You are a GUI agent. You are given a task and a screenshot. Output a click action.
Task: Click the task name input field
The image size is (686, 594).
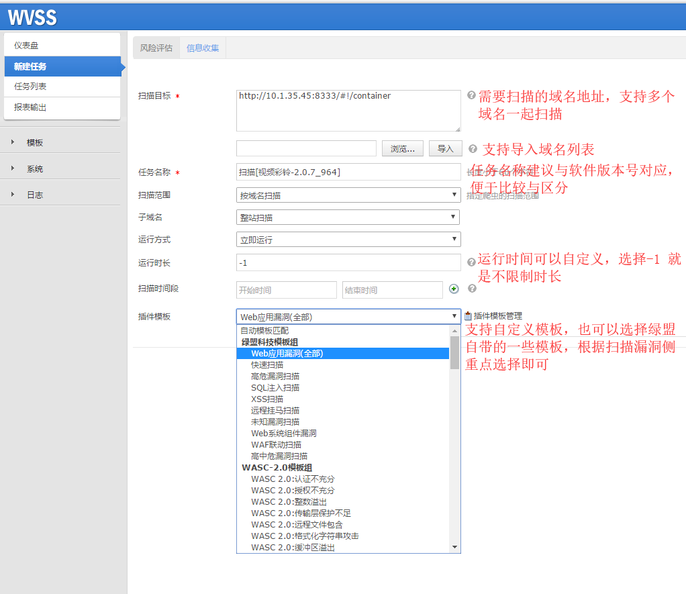(348, 172)
